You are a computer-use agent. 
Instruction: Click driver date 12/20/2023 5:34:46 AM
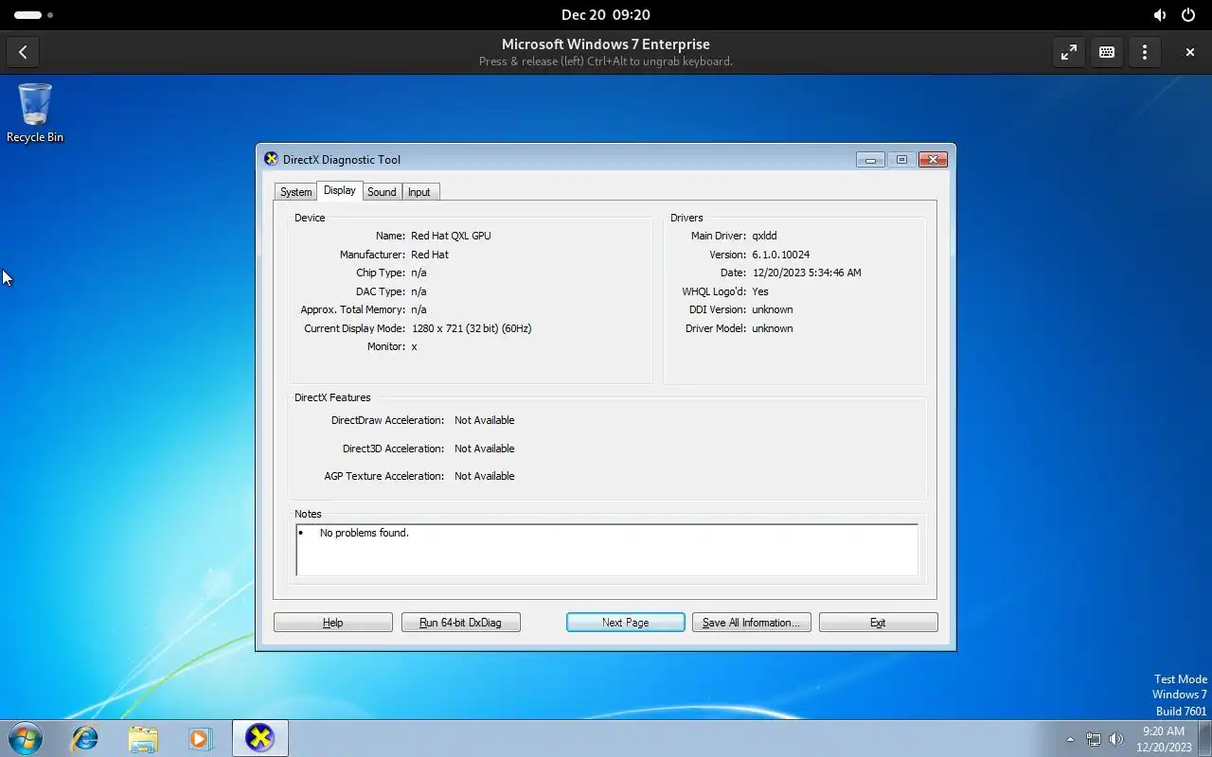(x=807, y=273)
